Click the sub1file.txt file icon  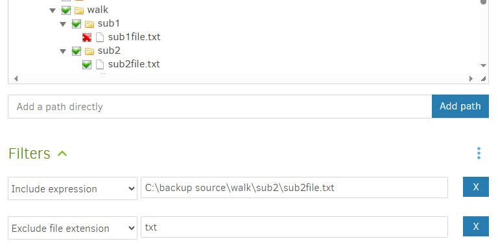(x=100, y=38)
